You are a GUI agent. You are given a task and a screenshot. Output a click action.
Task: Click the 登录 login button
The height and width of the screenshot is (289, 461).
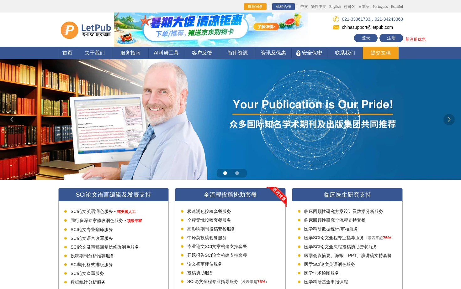click(x=366, y=38)
